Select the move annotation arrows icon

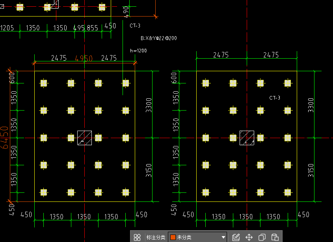(x=249, y=237)
